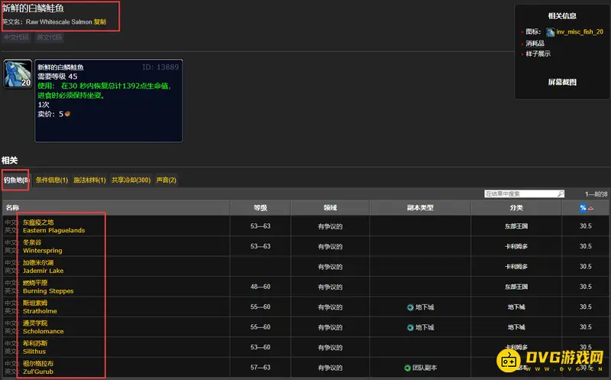Click the 1—8的8 result count text
Image resolution: width=611 pixels, height=380 pixels.
point(596,194)
